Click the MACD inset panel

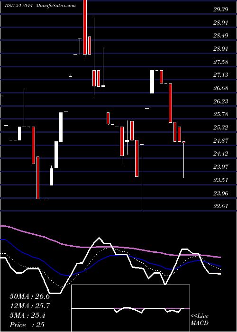pos(130,308)
